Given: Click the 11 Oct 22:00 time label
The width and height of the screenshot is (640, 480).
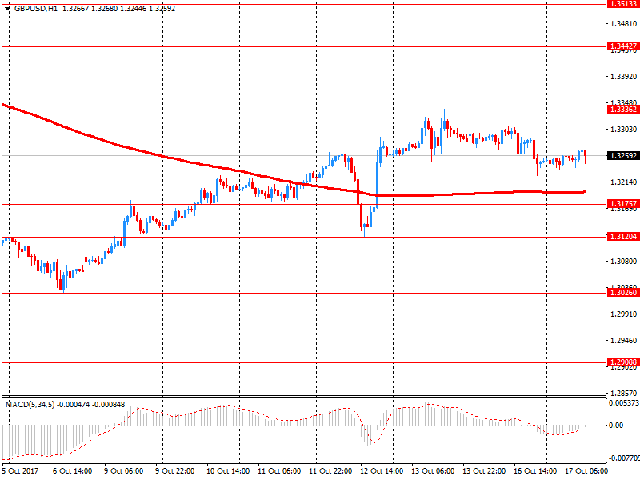Looking at the screenshot, I should pyautogui.click(x=330, y=471).
